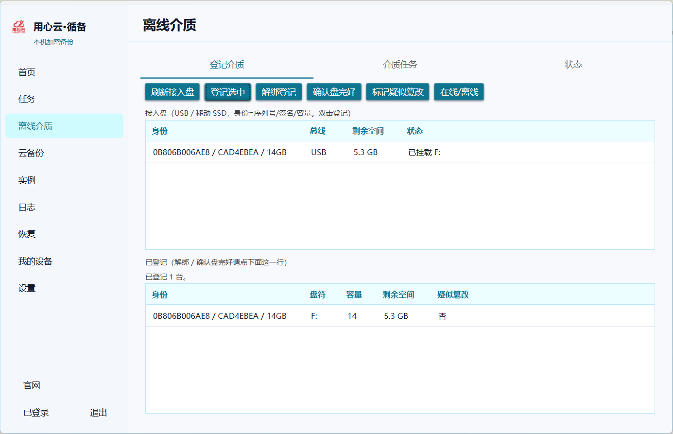The width and height of the screenshot is (673, 434).
Task: Click 退出 to log out
Action: pos(98,413)
